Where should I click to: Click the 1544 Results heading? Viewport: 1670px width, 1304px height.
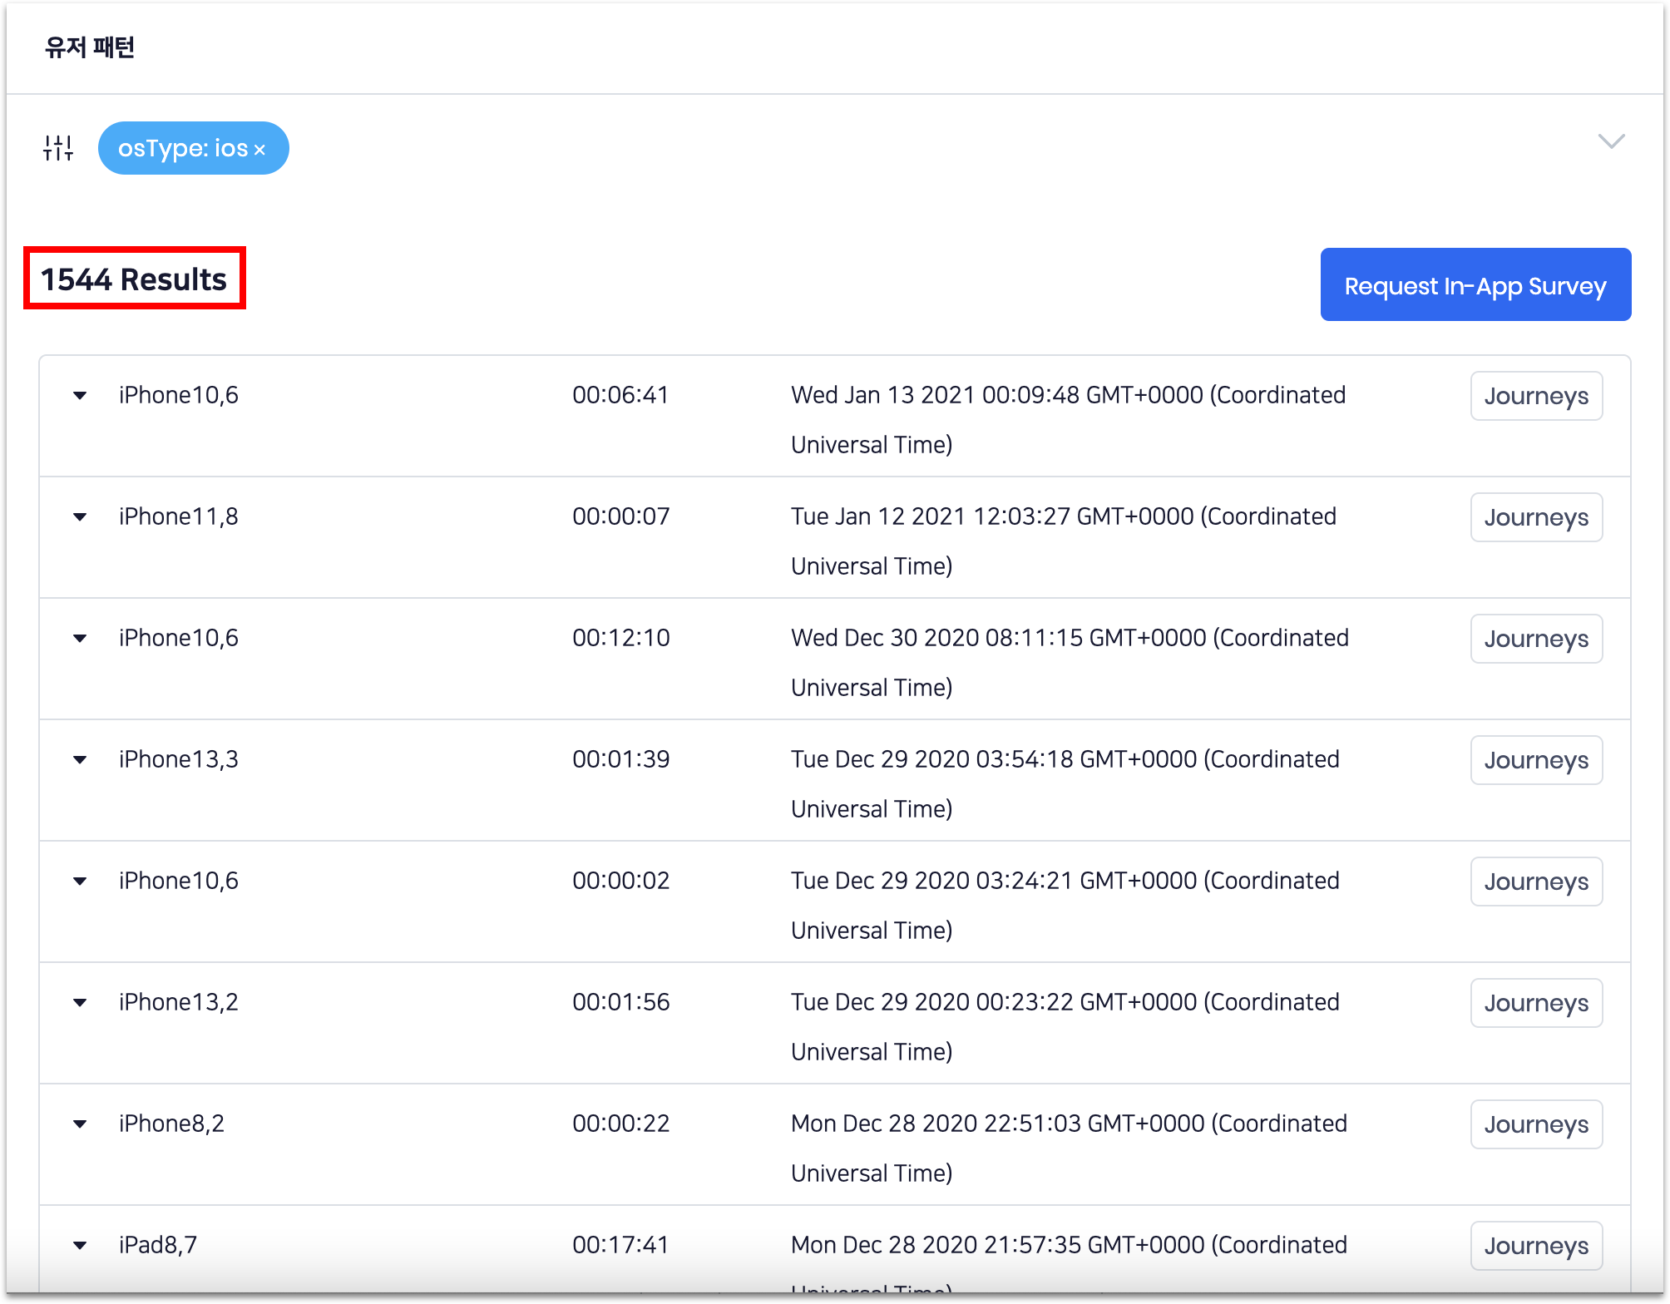pyautogui.click(x=134, y=279)
